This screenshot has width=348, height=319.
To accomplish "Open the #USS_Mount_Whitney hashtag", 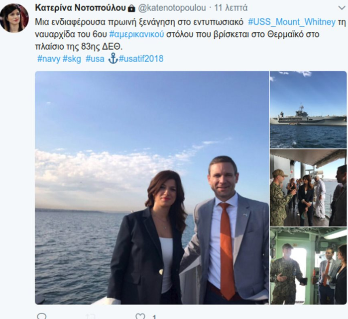I will [x=292, y=22].
